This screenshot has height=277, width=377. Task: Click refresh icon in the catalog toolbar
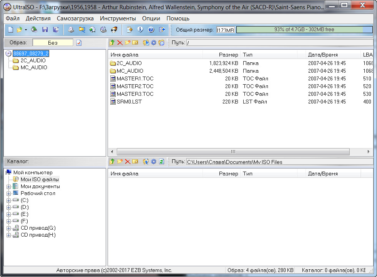coord(162,162)
